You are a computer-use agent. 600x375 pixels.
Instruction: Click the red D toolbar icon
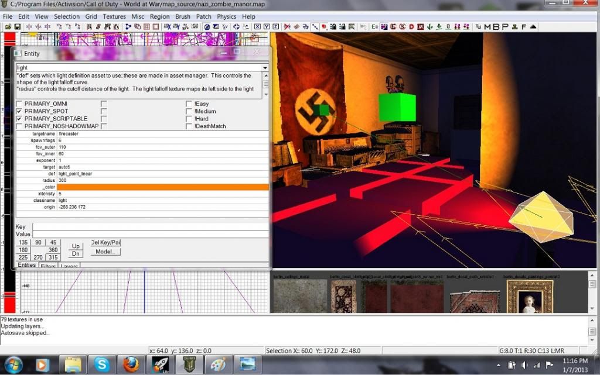coord(411,27)
